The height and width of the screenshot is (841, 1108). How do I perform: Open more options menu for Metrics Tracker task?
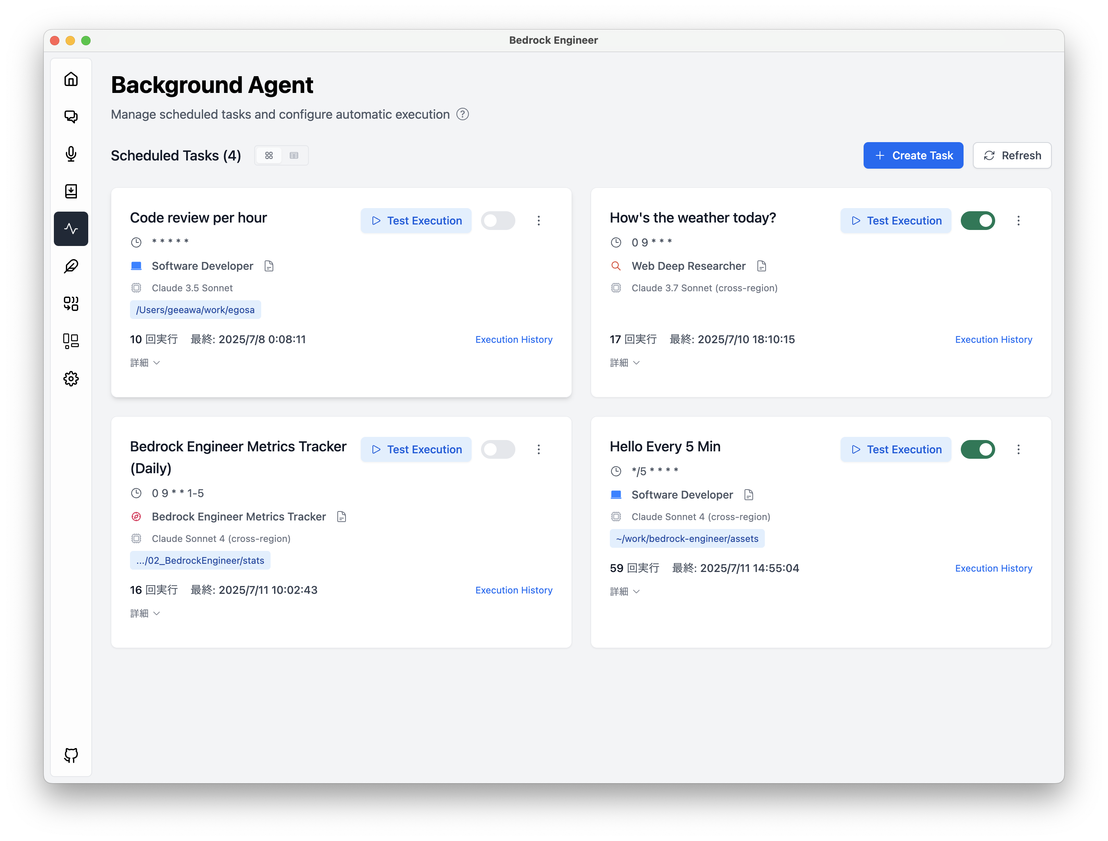pyautogui.click(x=538, y=449)
